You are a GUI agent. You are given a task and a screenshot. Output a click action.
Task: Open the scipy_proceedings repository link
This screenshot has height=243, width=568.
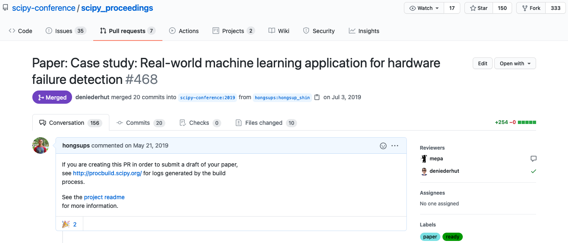pyautogui.click(x=117, y=8)
